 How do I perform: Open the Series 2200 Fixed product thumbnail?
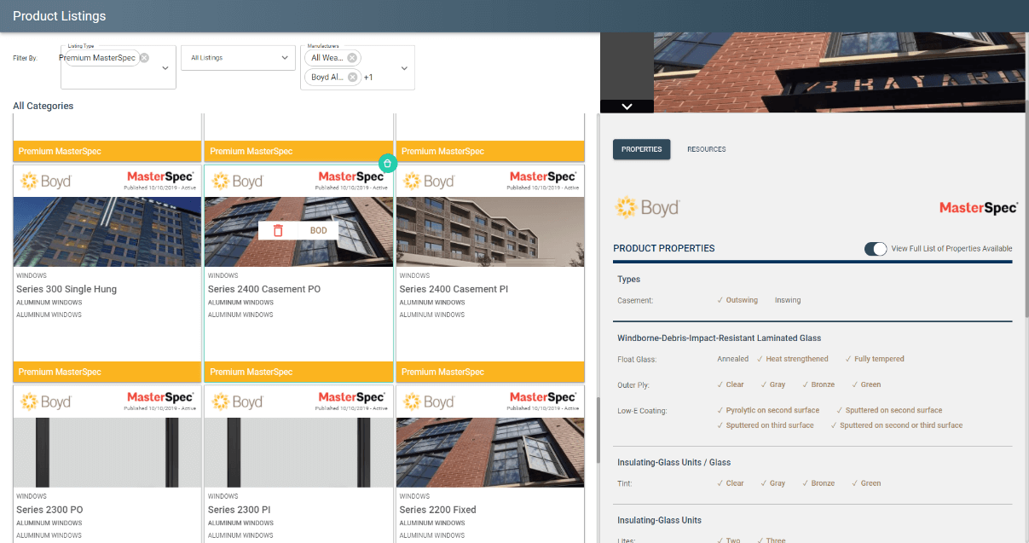coord(489,453)
